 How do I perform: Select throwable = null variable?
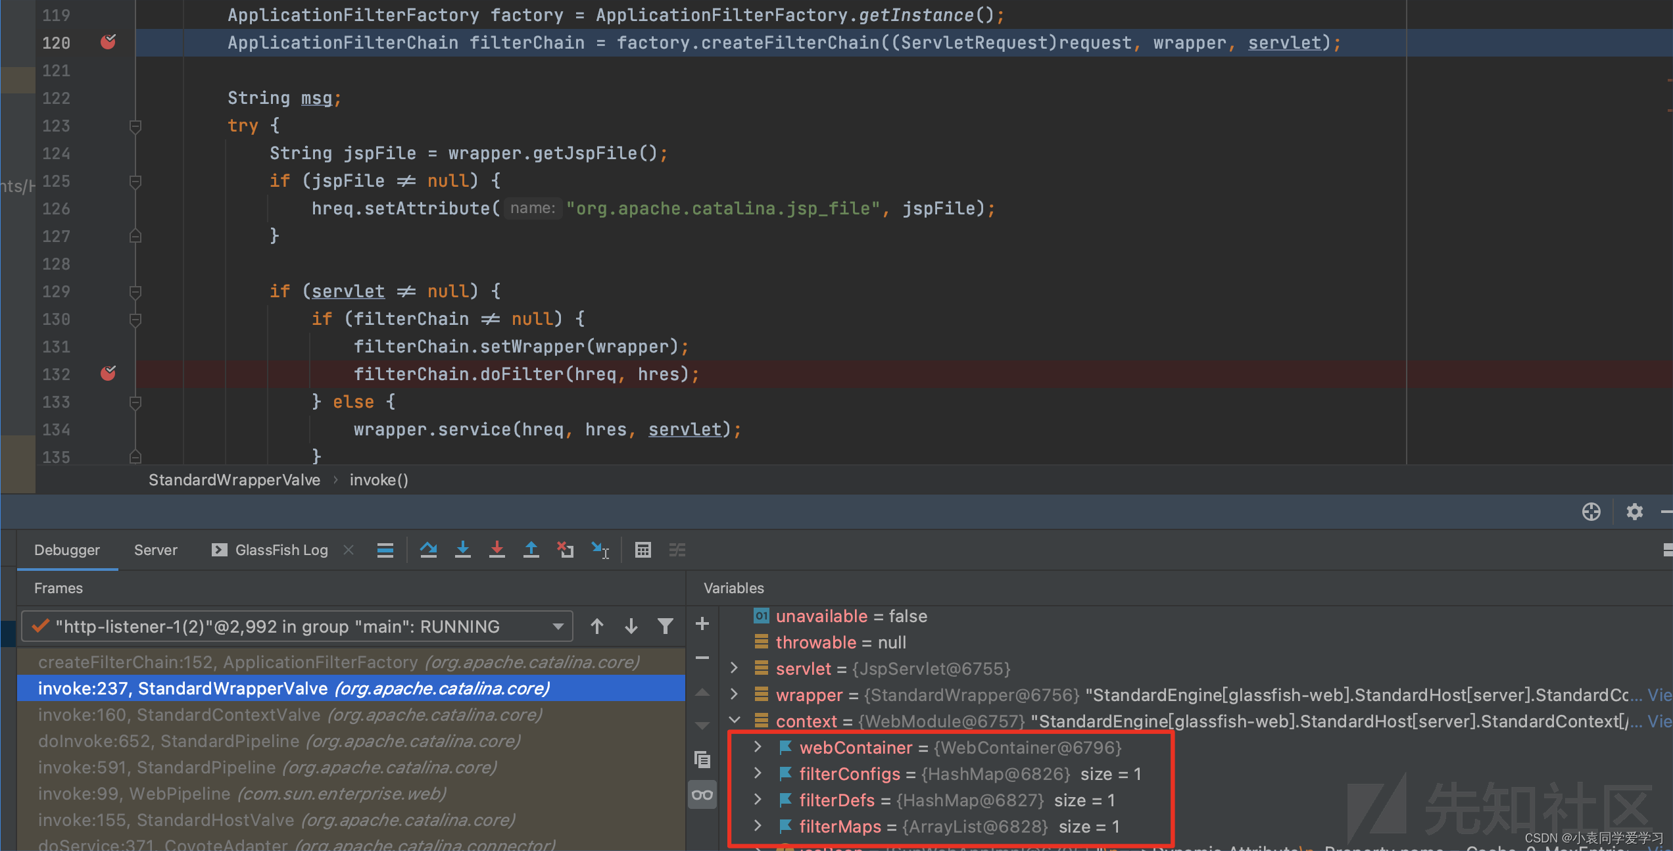(x=840, y=643)
